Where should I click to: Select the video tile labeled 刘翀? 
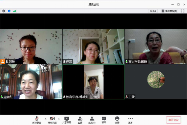point(31,46)
